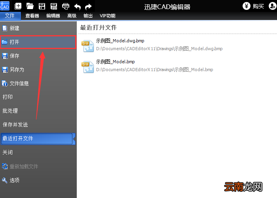
Task: Click path of 示例图_Model.dwg.bmp
Action: 159,49
